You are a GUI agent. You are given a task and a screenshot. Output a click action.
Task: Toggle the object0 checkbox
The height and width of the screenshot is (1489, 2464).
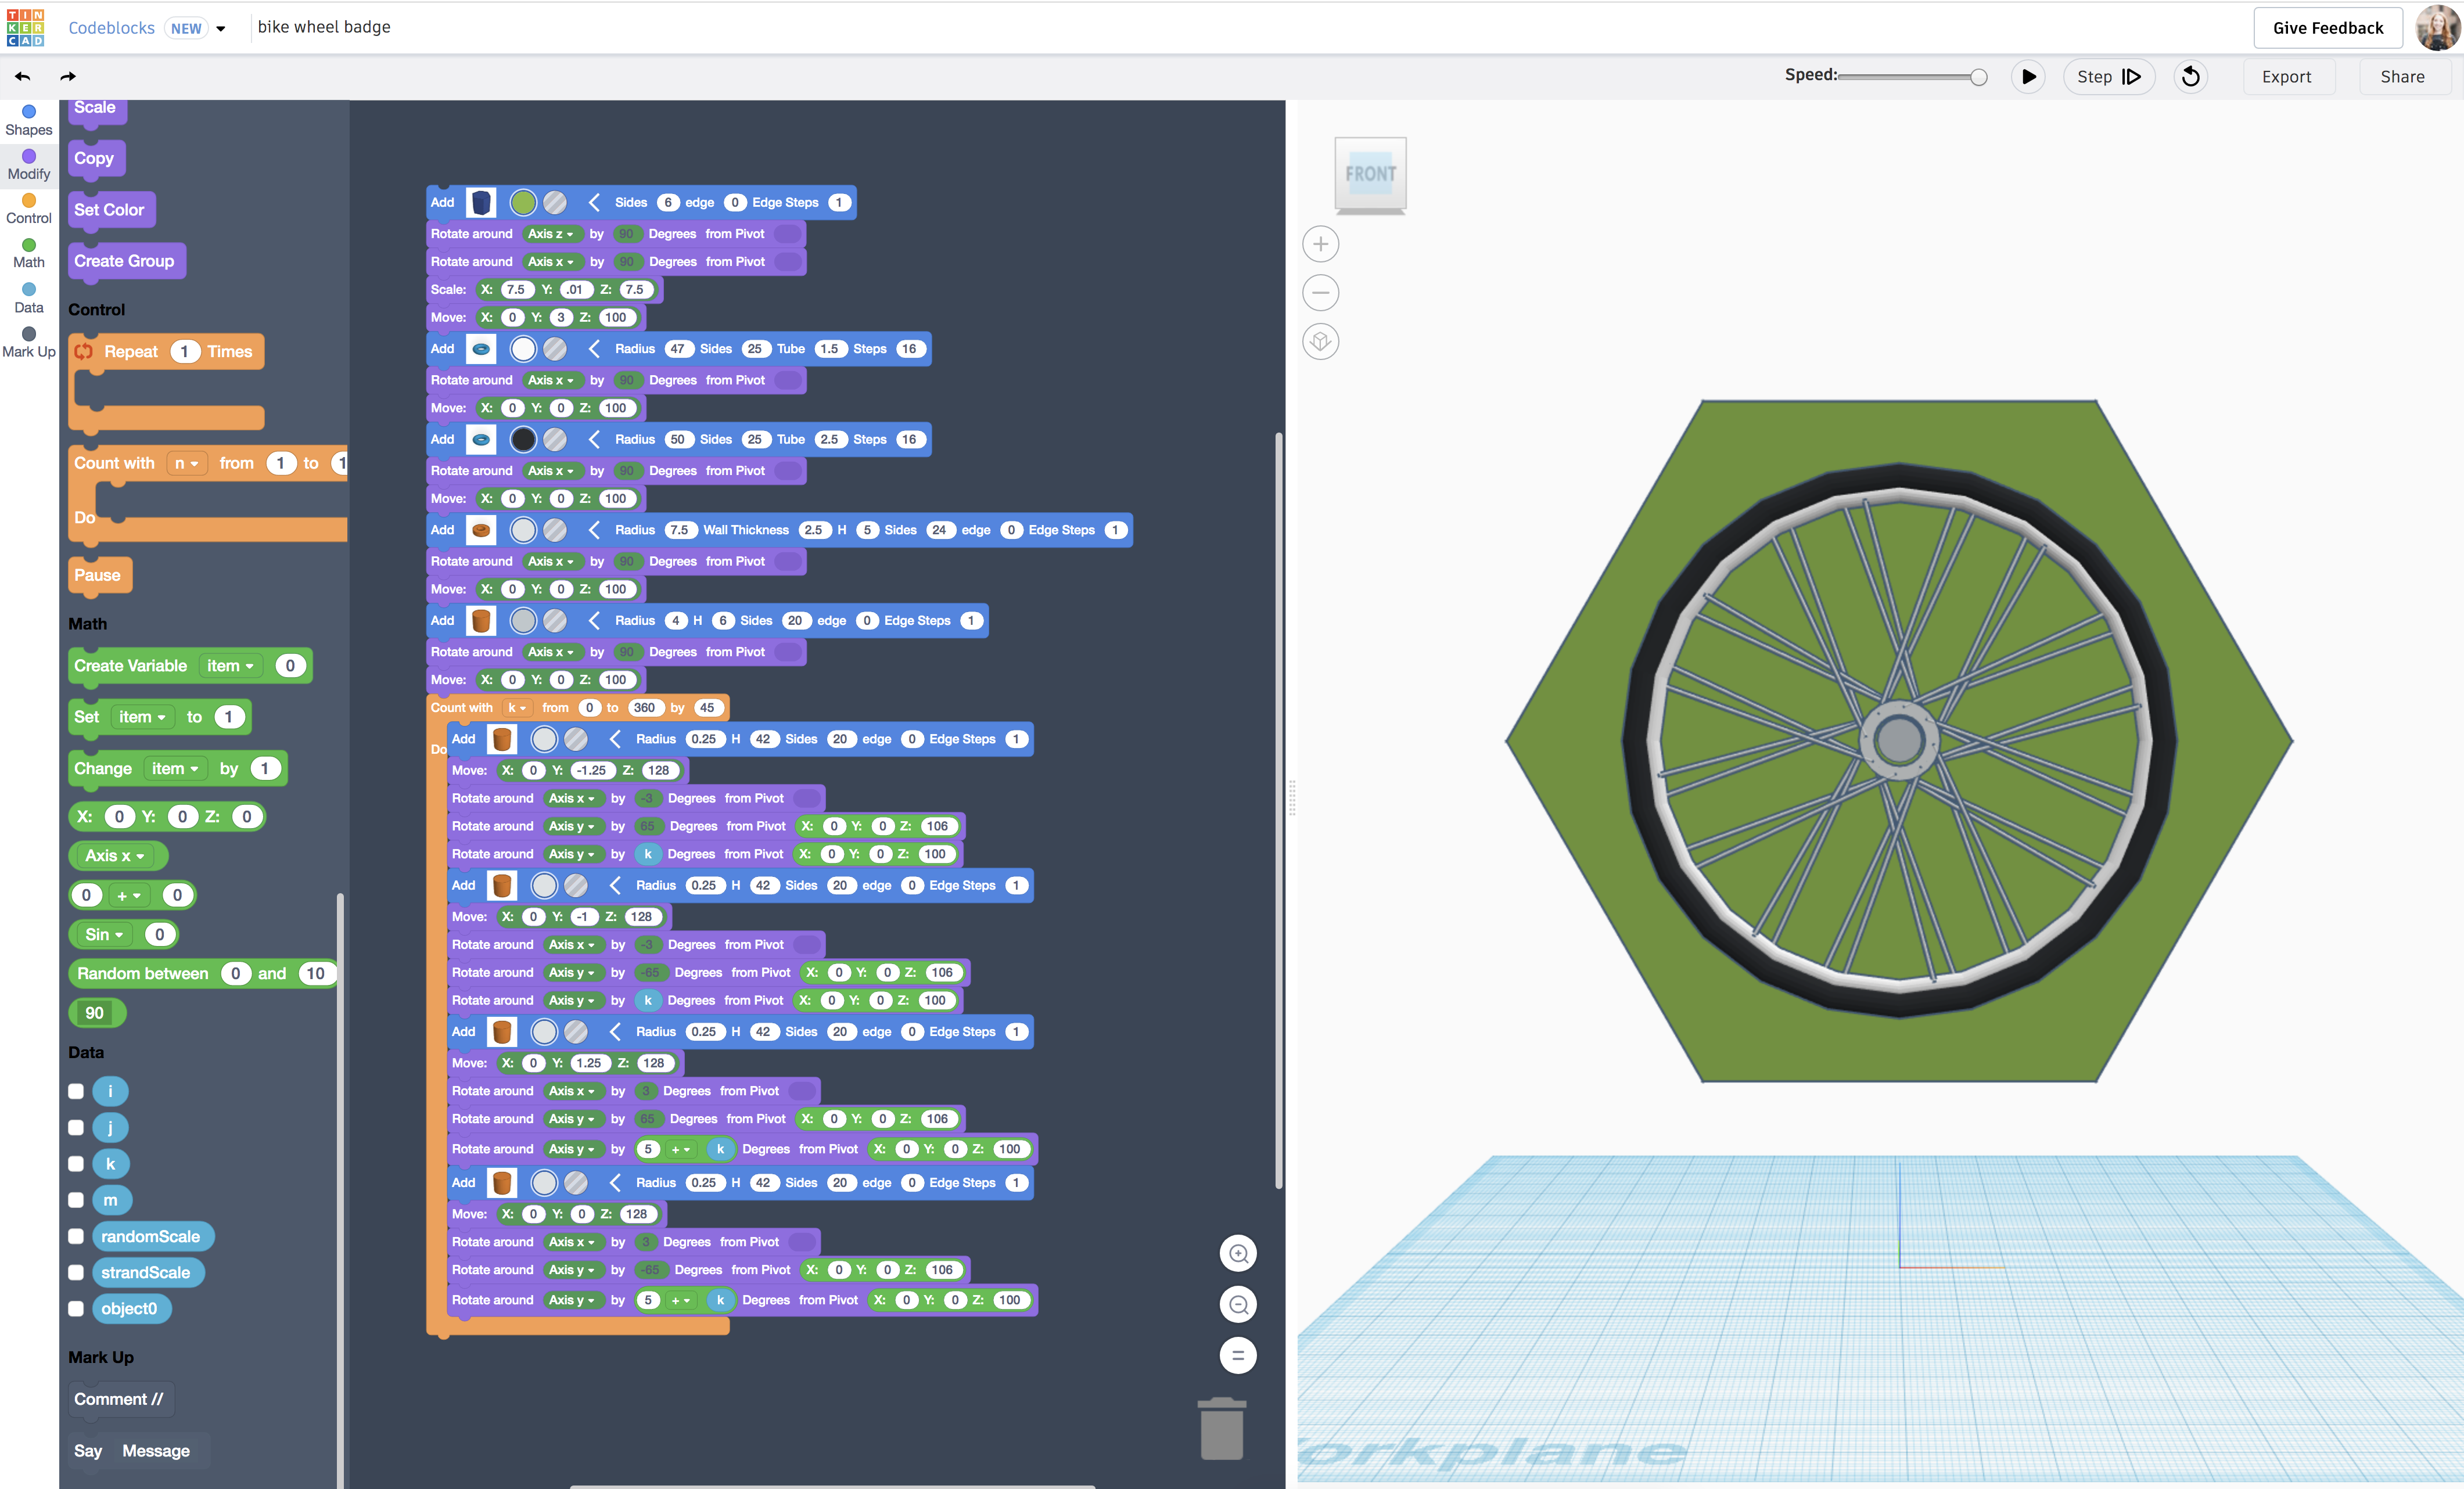coord(76,1308)
